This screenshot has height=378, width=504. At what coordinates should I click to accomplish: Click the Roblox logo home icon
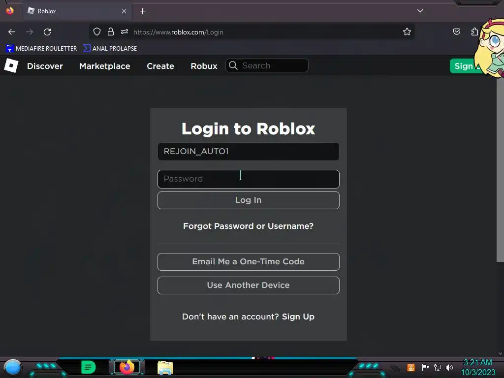[x=11, y=65]
